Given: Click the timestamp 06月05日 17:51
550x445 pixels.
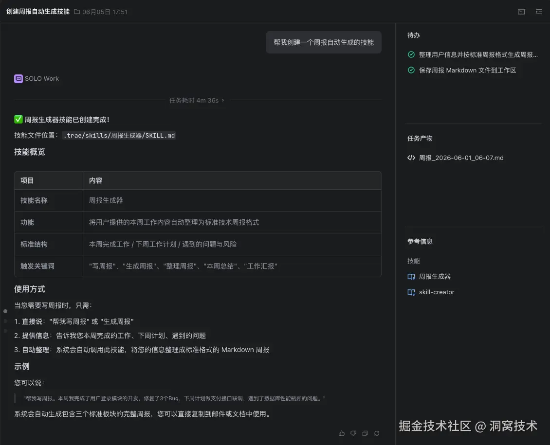Looking at the screenshot, I should point(105,12).
